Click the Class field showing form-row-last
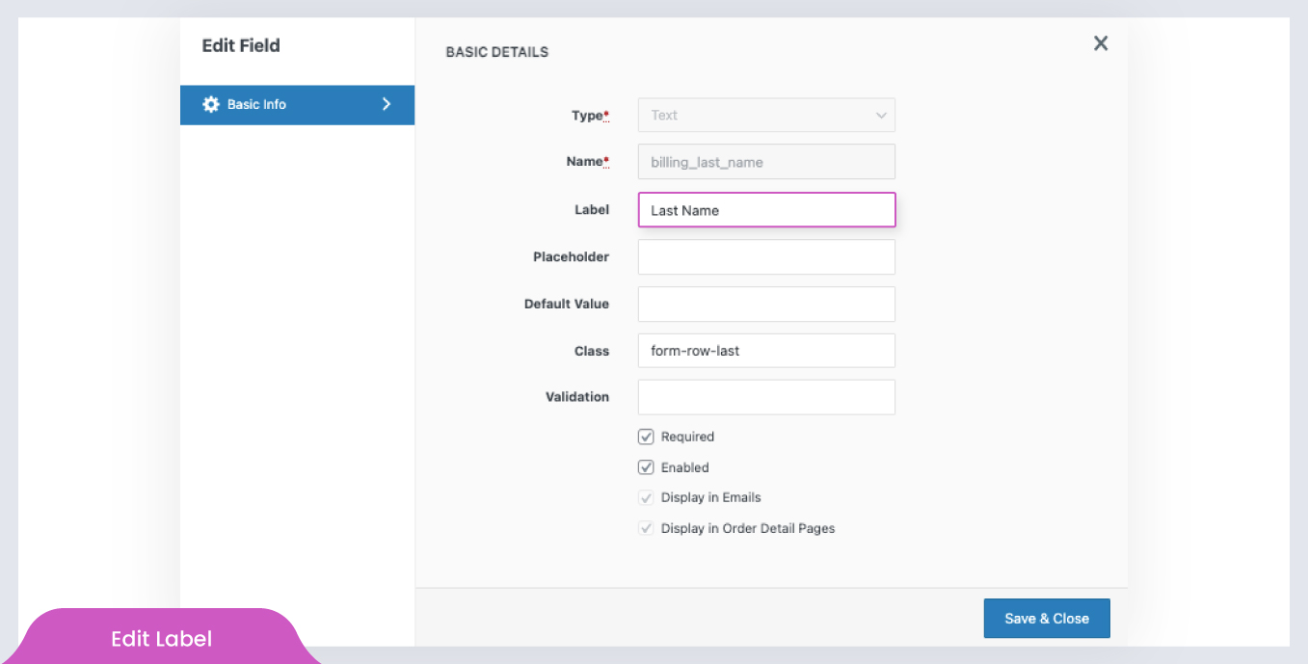1308x664 pixels. pyautogui.click(x=766, y=350)
